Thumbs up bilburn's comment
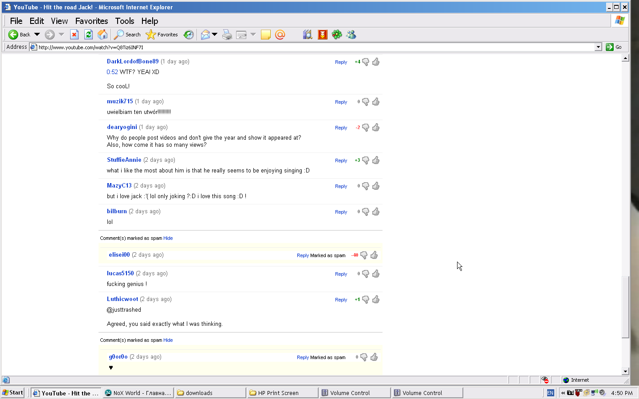Viewport: 639px width, 399px height. coord(376,211)
